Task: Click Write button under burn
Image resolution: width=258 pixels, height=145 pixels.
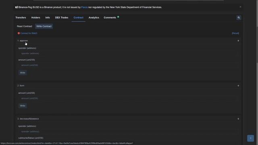Action: (23, 106)
